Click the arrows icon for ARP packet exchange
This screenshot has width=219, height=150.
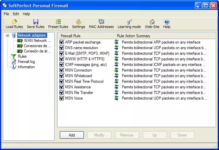click(x=116, y=42)
